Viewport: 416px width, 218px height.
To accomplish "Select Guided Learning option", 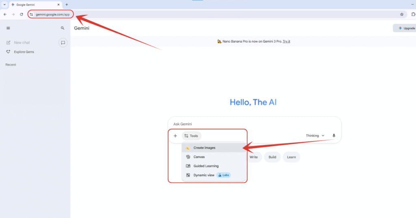I will (x=206, y=166).
